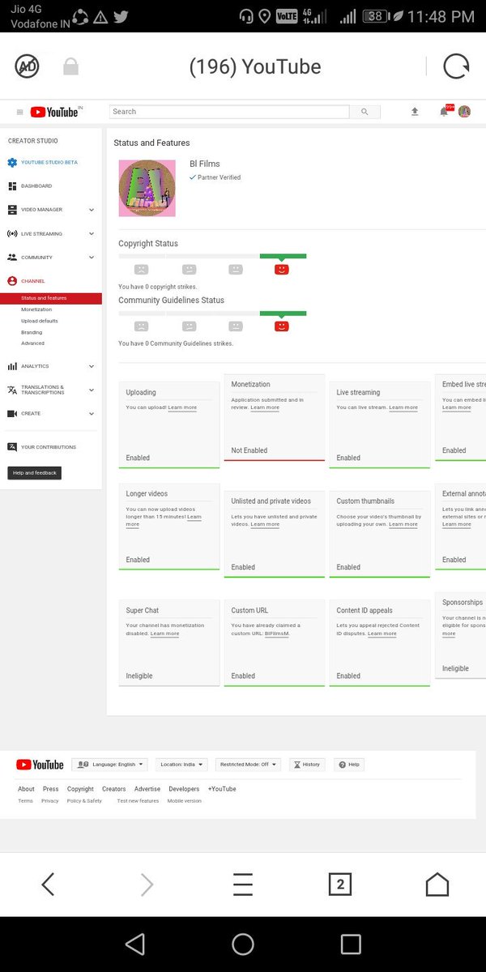Select Status and features menu item
486x972 pixels.
[x=51, y=298]
